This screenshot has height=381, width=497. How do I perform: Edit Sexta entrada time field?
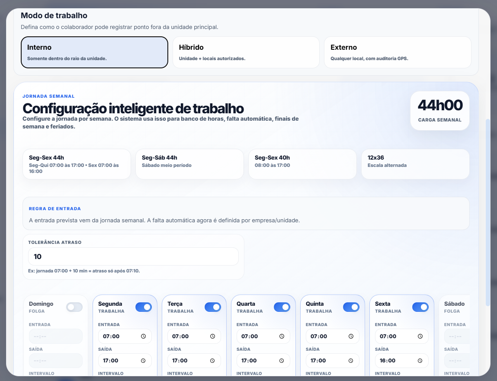click(401, 336)
